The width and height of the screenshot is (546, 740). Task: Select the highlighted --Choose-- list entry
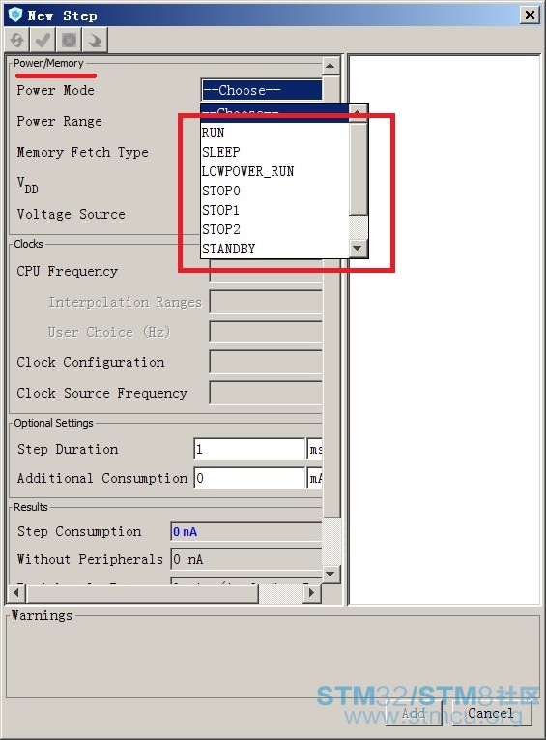point(274,113)
